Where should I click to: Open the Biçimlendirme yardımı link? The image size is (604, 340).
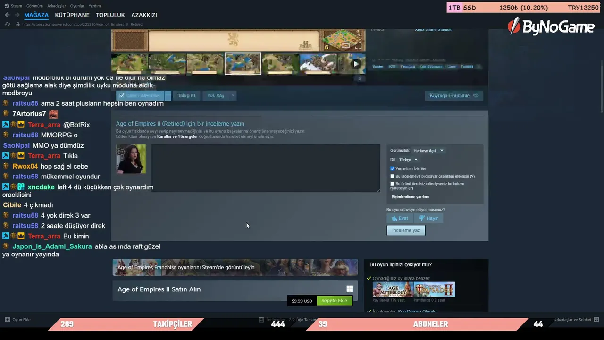(x=410, y=197)
